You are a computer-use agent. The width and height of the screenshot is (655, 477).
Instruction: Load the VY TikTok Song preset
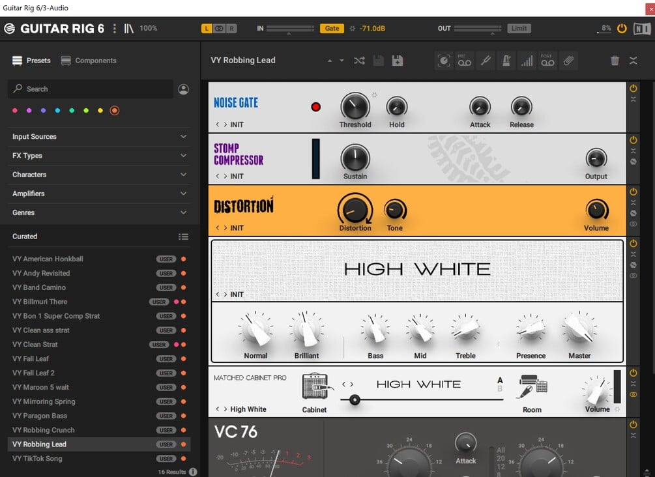tap(99, 459)
